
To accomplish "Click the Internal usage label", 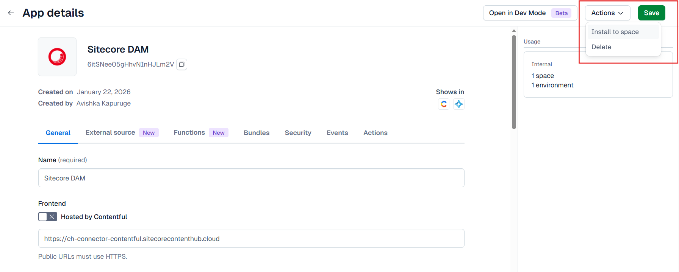I will pyautogui.click(x=542, y=64).
